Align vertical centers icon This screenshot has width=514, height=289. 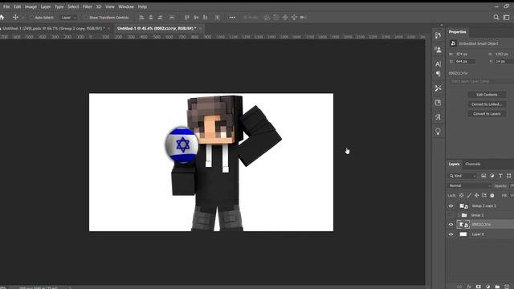point(196,18)
